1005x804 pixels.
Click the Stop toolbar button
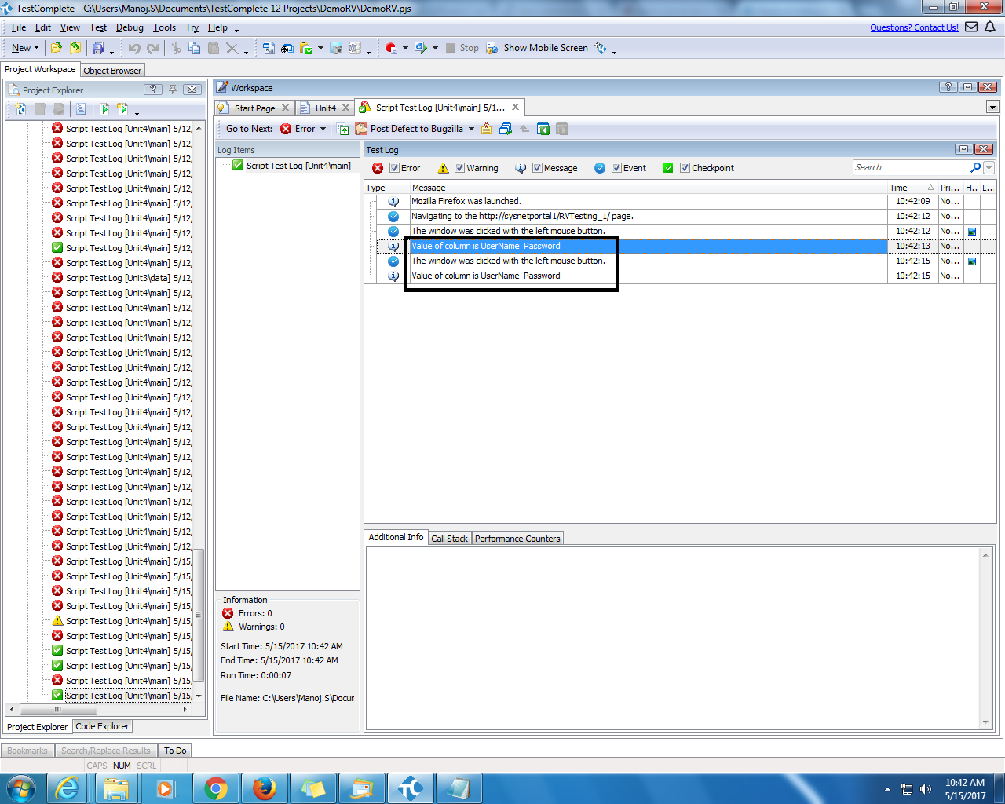pyautogui.click(x=462, y=48)
